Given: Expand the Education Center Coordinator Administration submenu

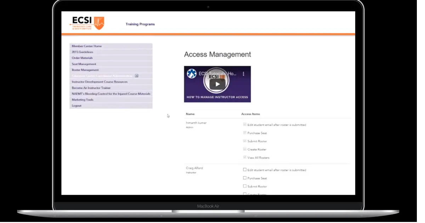Looking at the screenshot, I should pyautogui.click(x=136, y=76).
